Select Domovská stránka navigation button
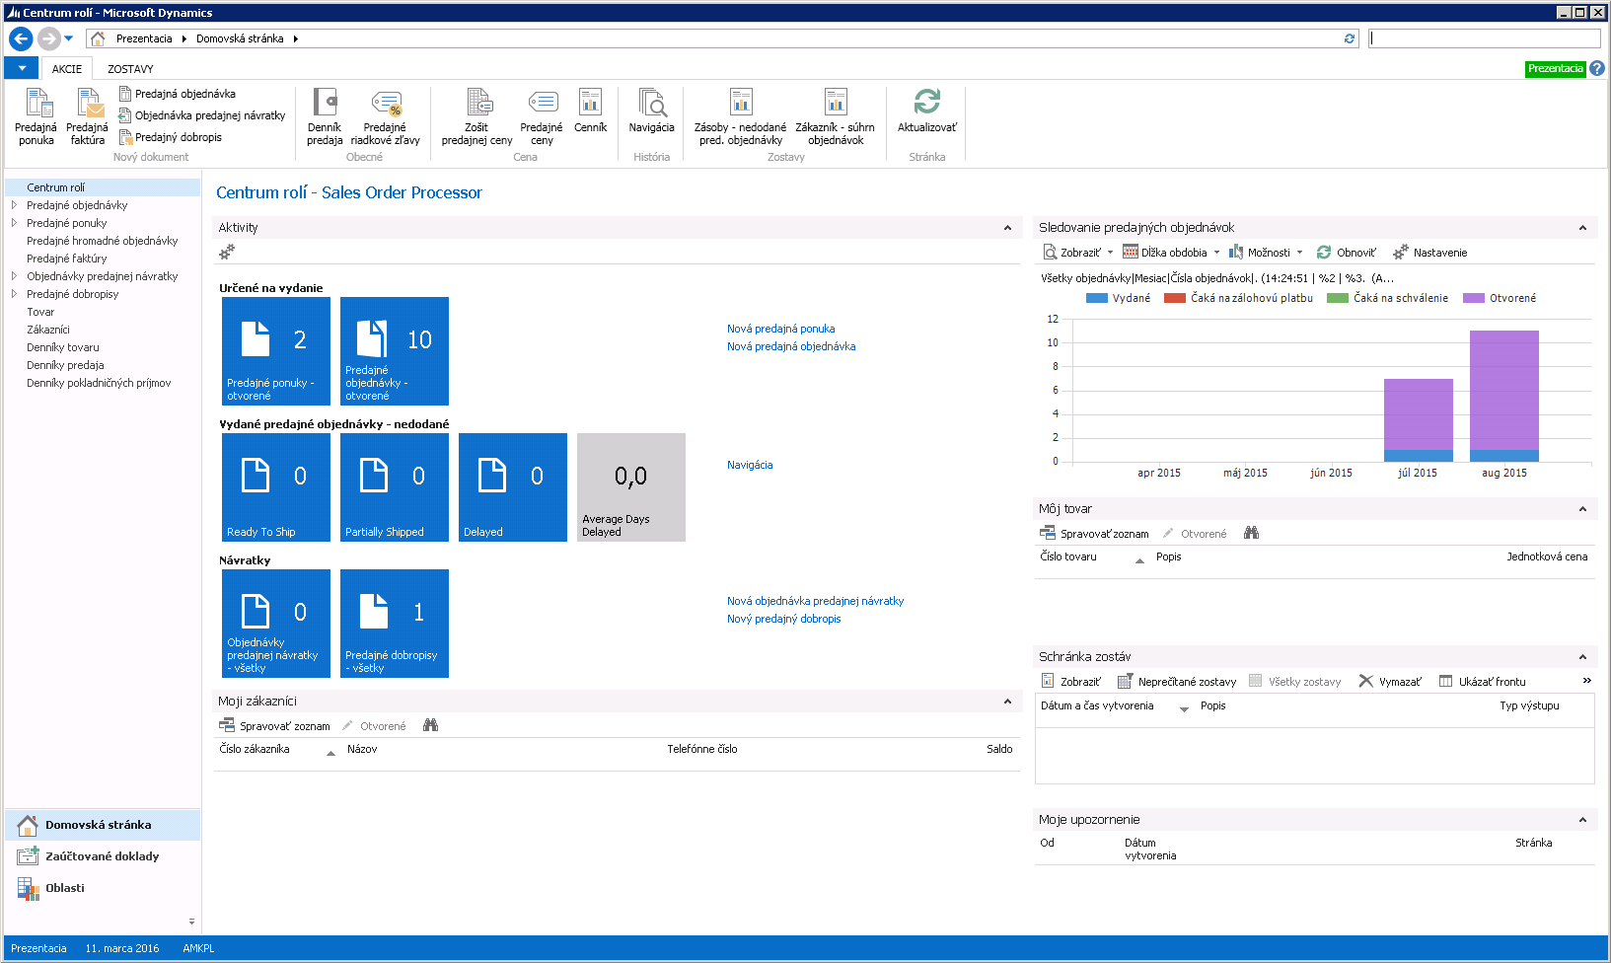1611x963 pixels. (x=103, y=825)
